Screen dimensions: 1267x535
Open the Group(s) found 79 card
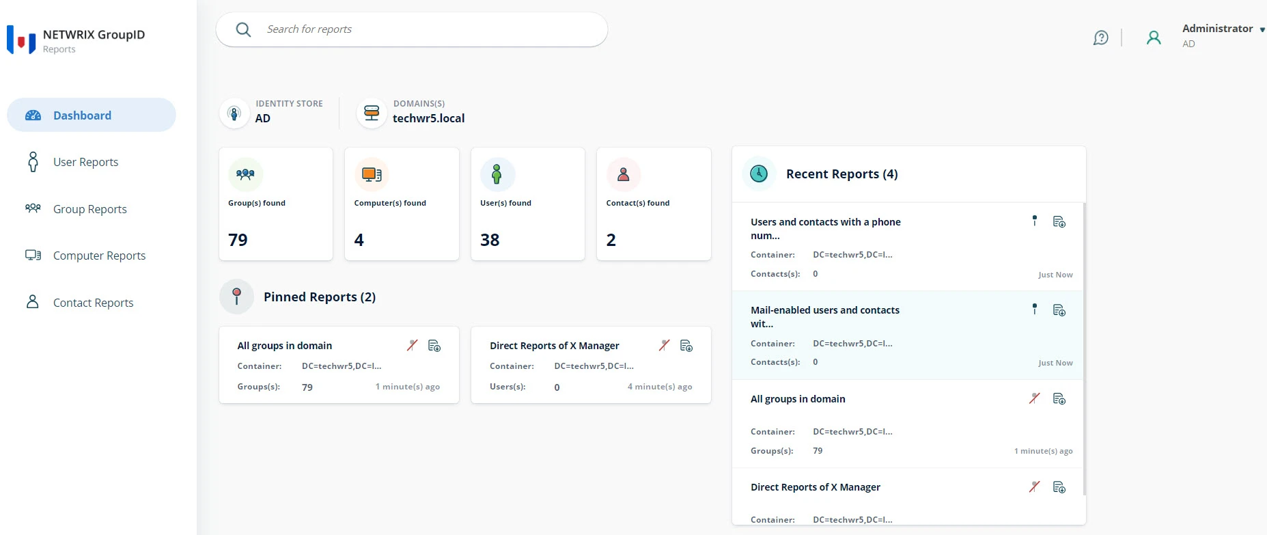point(276,204)
